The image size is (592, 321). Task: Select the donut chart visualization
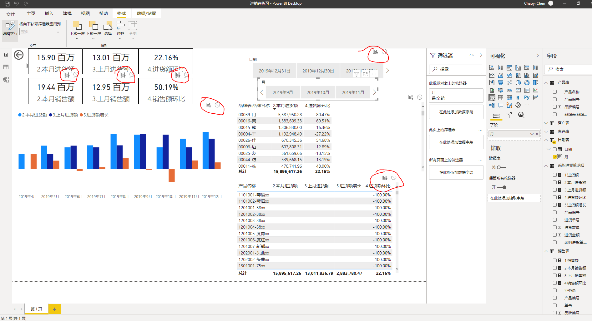click(x=527, y=83)
